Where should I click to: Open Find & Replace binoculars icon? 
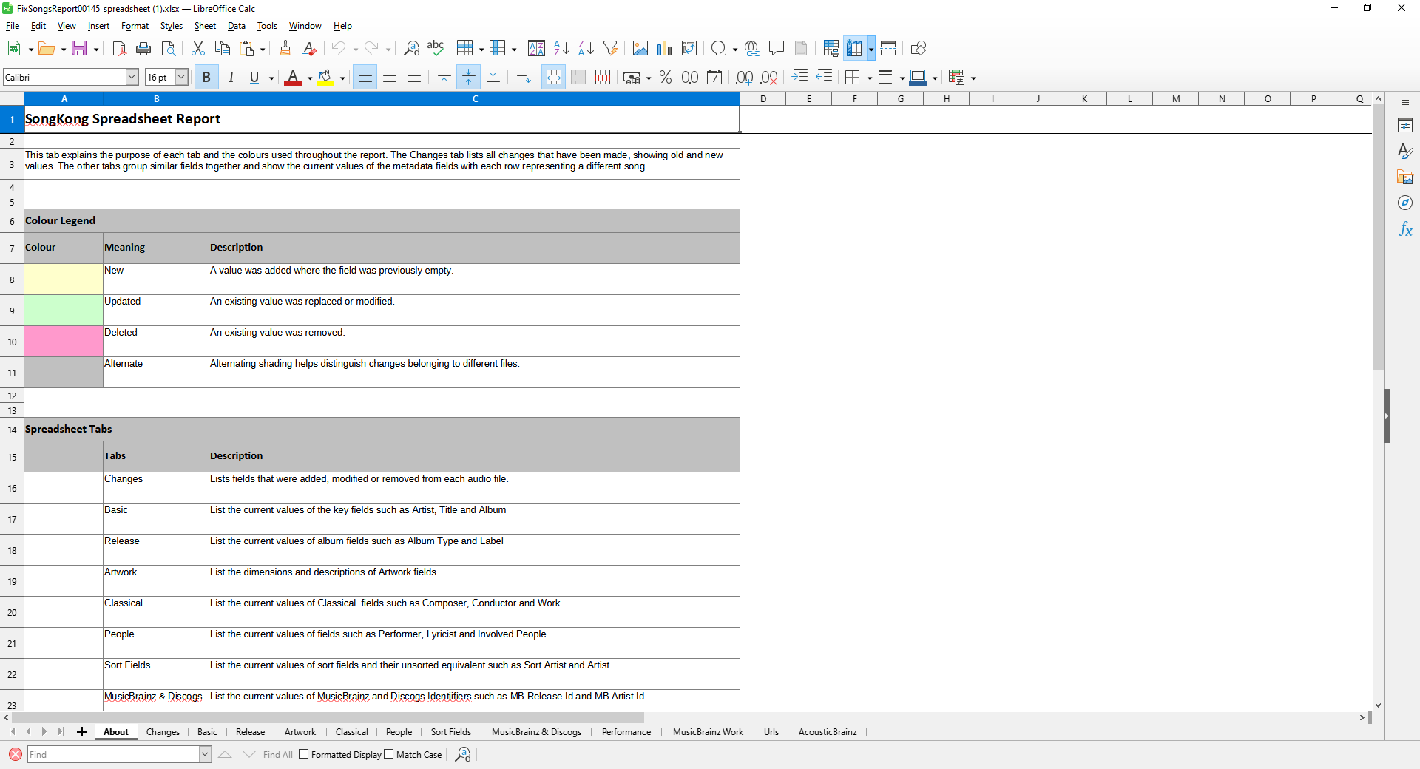click(x=411, y=49)
